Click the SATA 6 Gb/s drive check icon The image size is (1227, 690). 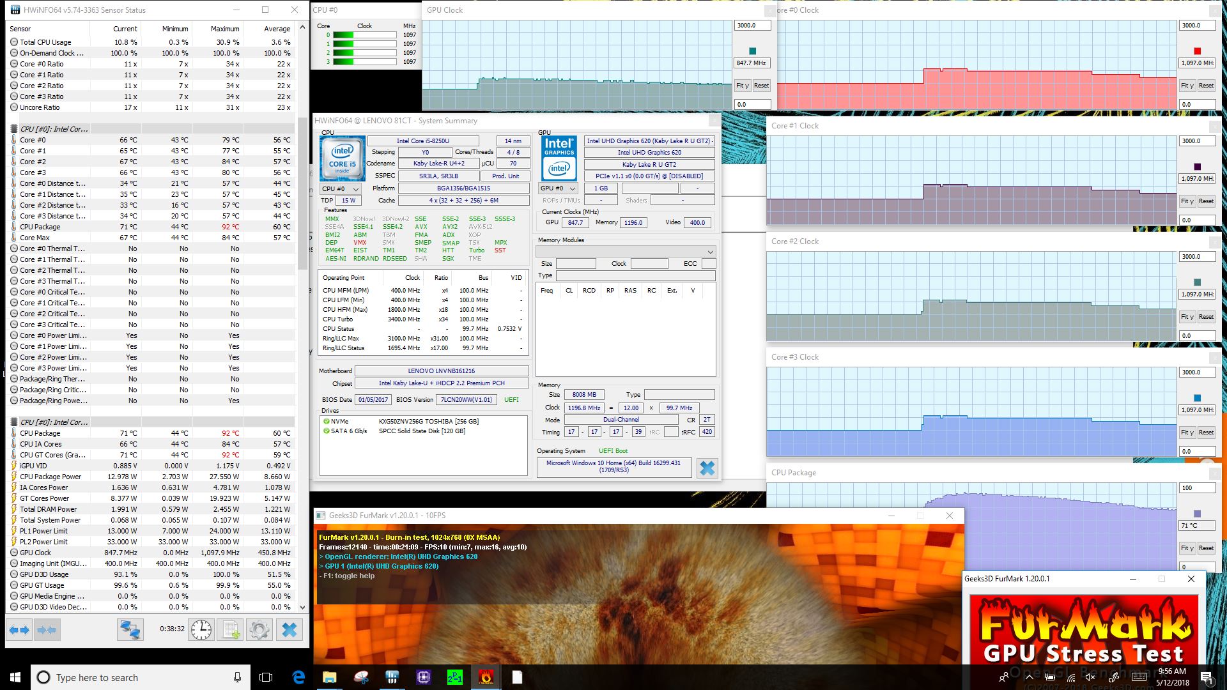pos(327,431)
